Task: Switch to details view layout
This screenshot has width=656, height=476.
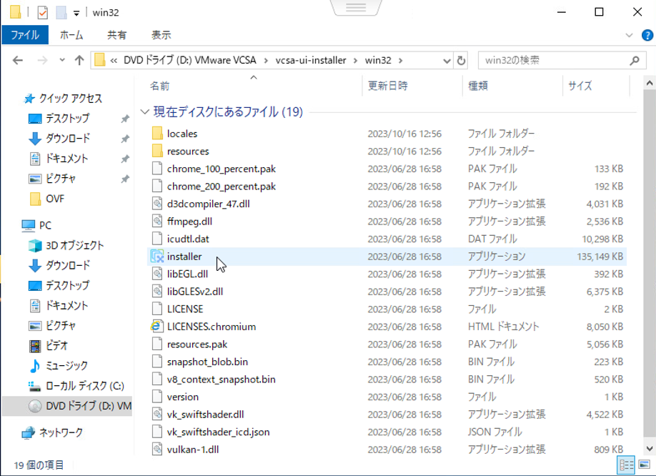Action: [x=626, y=465]
